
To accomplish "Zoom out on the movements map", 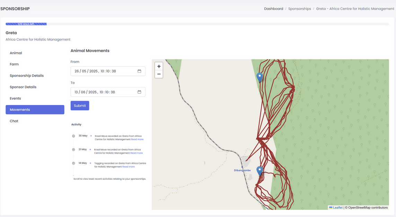I will click(x=159, y=74).
